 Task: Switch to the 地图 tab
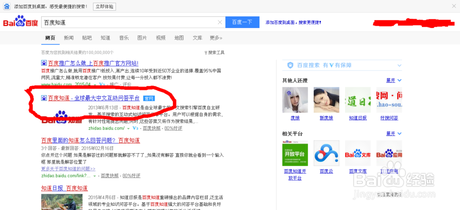coord(179,38)
